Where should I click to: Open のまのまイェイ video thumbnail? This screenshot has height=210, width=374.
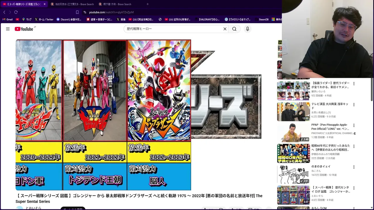click(x=293, y=174)
